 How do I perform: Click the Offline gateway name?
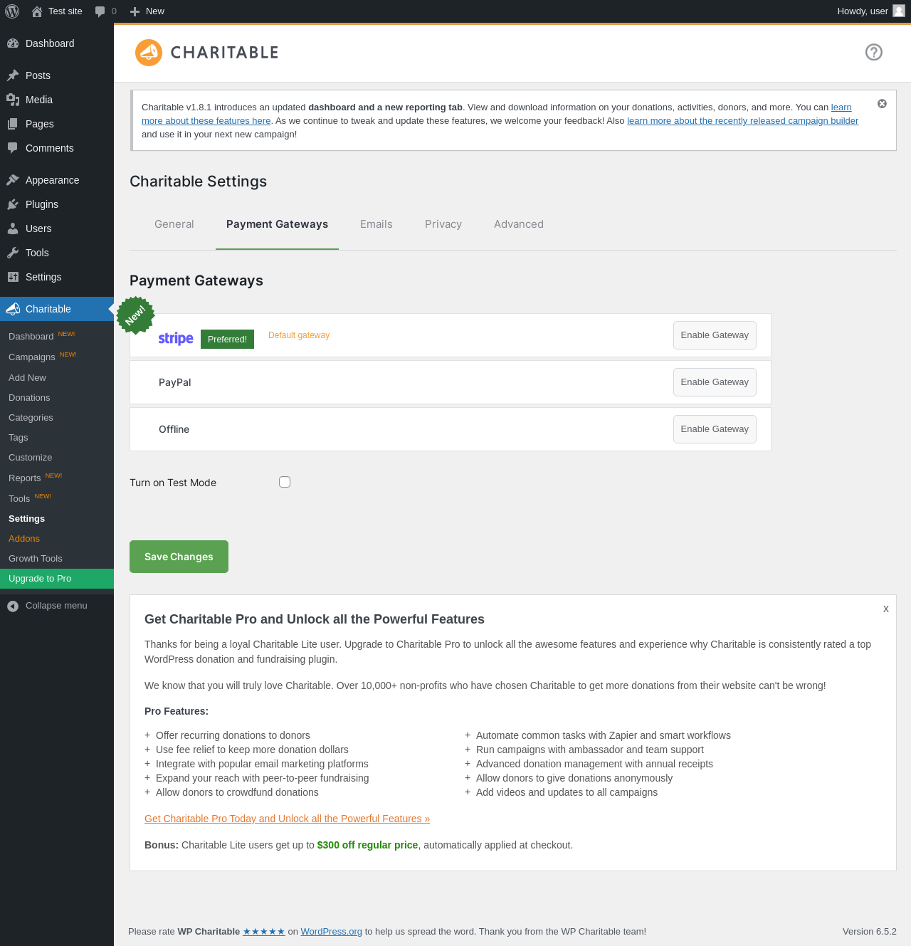(x=174, y=429)
